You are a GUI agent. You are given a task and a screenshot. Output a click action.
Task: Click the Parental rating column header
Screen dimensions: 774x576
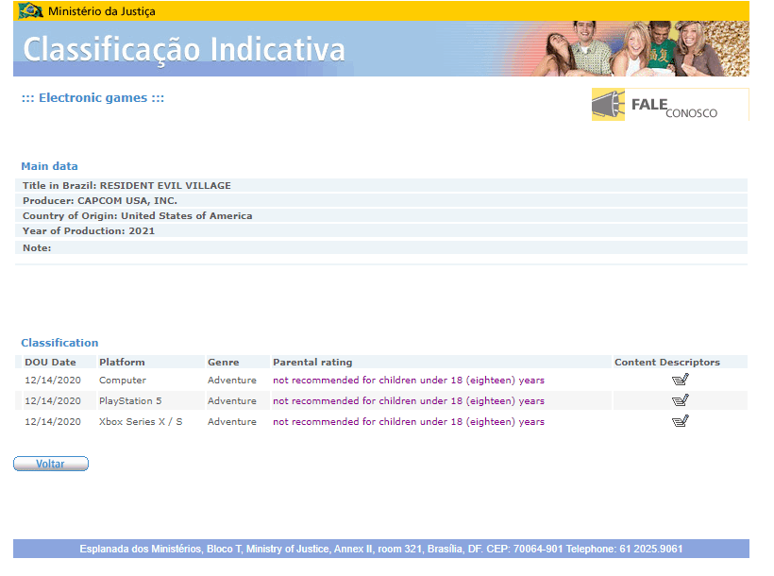[x=442, y=362]
